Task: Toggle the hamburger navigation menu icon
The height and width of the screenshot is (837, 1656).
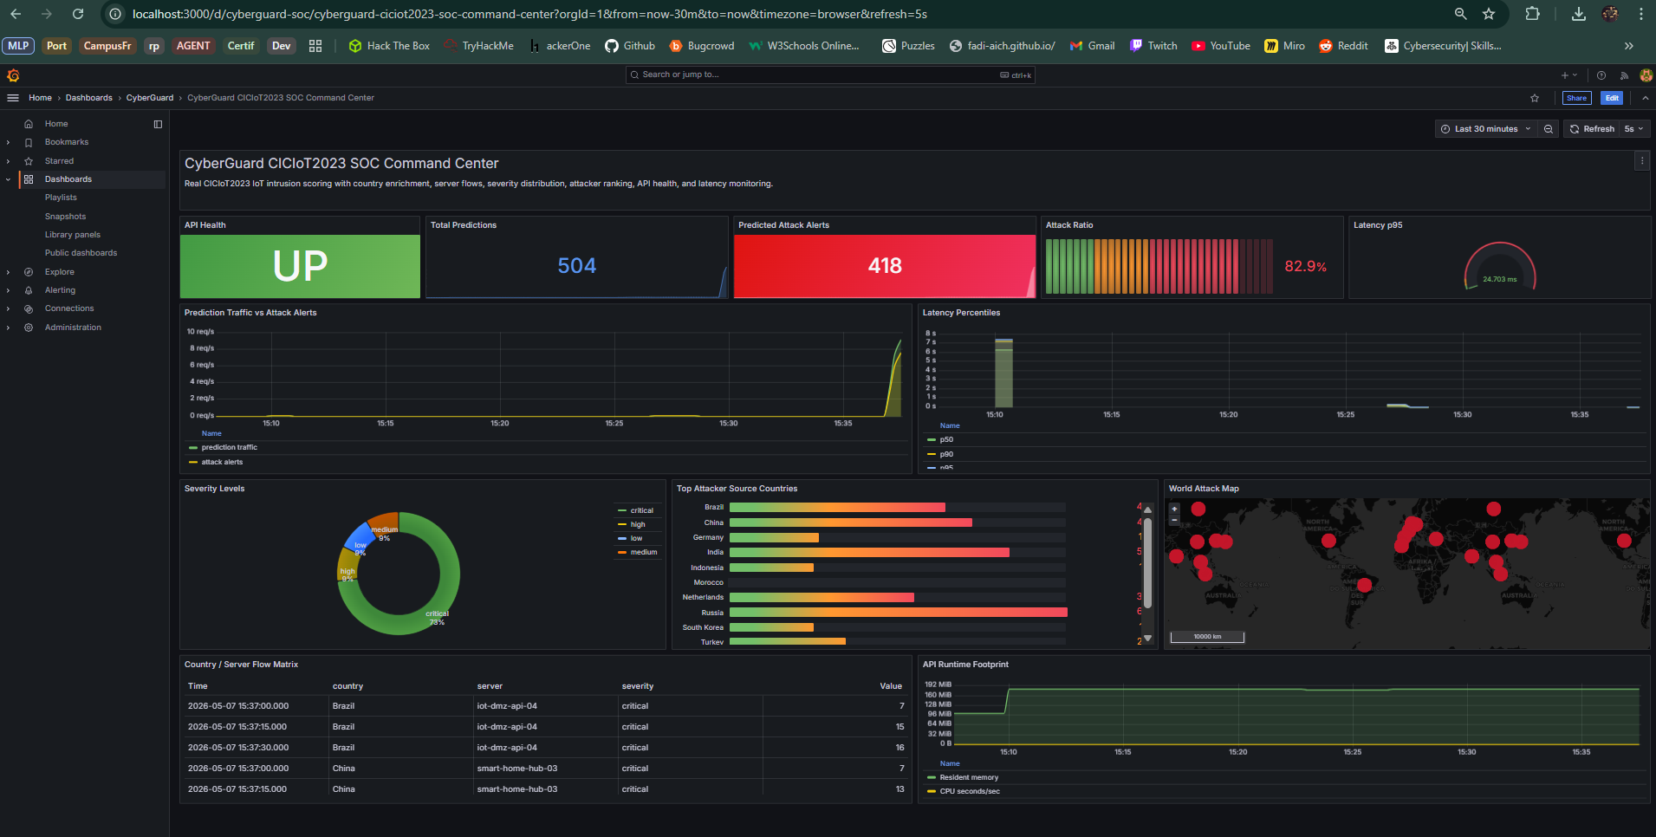Action: [13, 98]
